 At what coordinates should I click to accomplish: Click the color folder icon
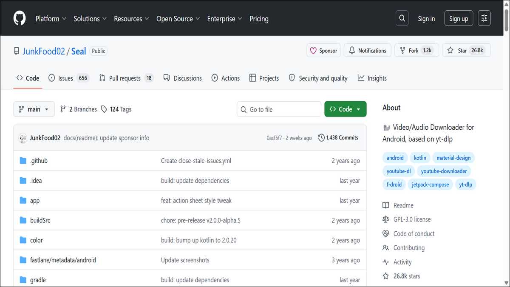[23, 240]
